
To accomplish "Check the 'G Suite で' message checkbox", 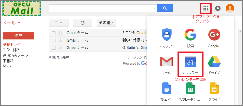I will click(54, 48).
